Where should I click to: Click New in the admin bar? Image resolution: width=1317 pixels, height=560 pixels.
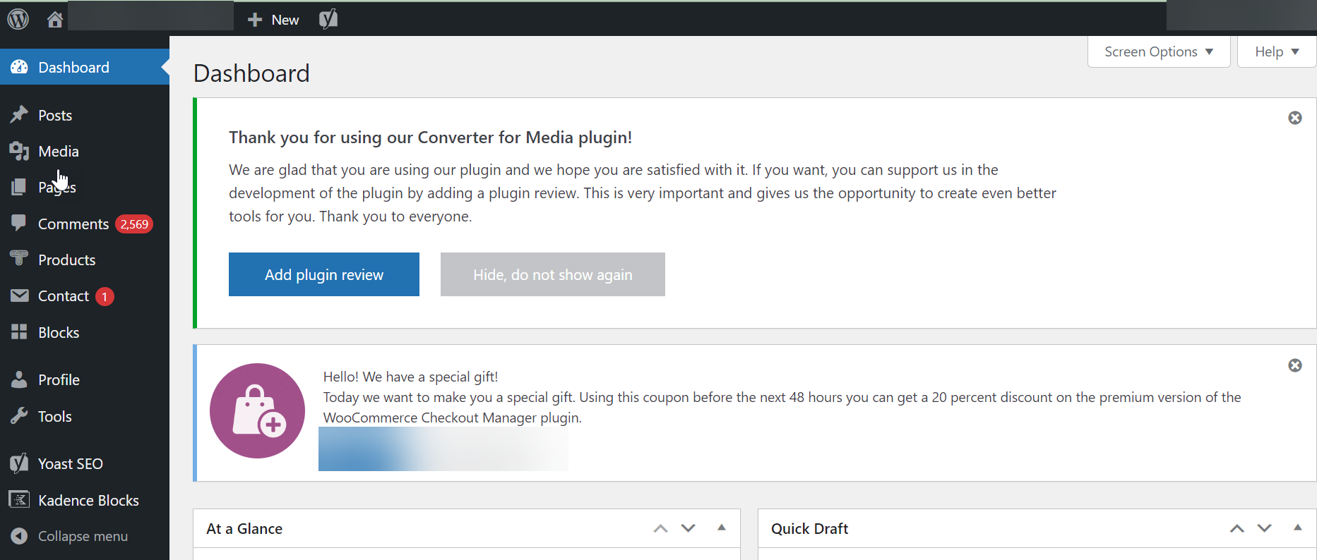[x=285, y=20]
